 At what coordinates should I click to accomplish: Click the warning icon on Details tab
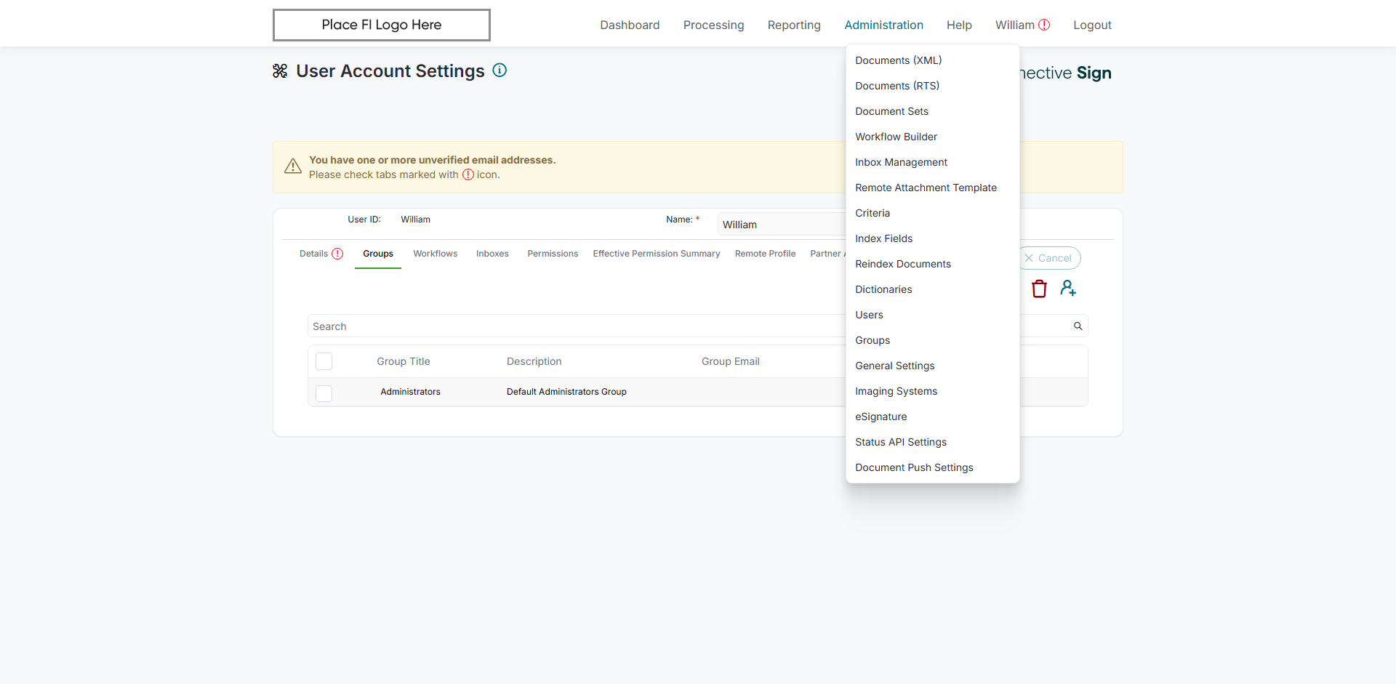337,254
